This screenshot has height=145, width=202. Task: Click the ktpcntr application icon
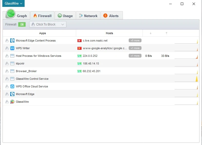pos(12,63)
